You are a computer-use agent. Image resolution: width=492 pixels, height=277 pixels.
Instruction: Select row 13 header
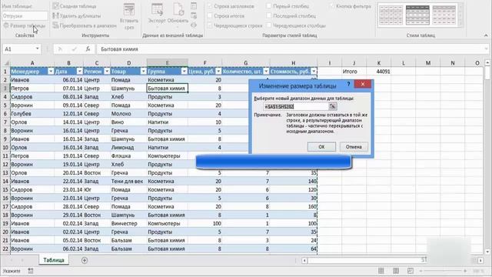(5, 172)
